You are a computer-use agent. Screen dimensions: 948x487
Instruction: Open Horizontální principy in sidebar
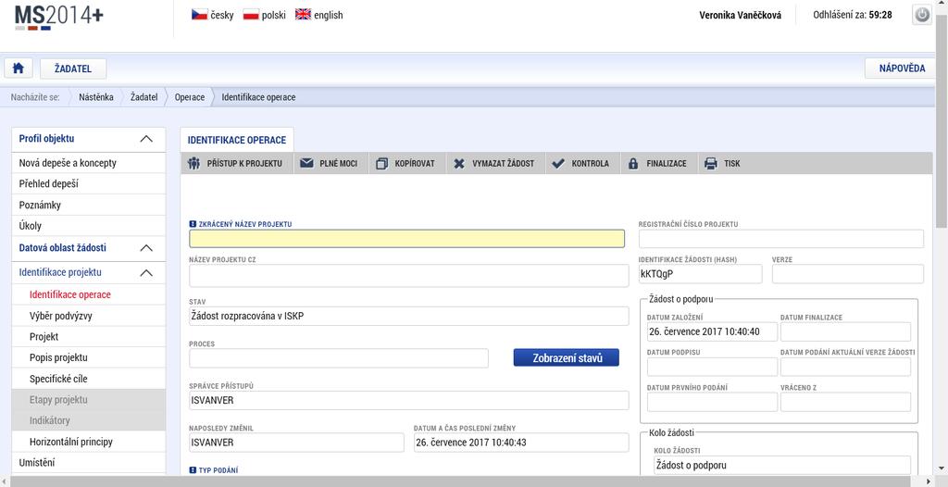[88, 442]
